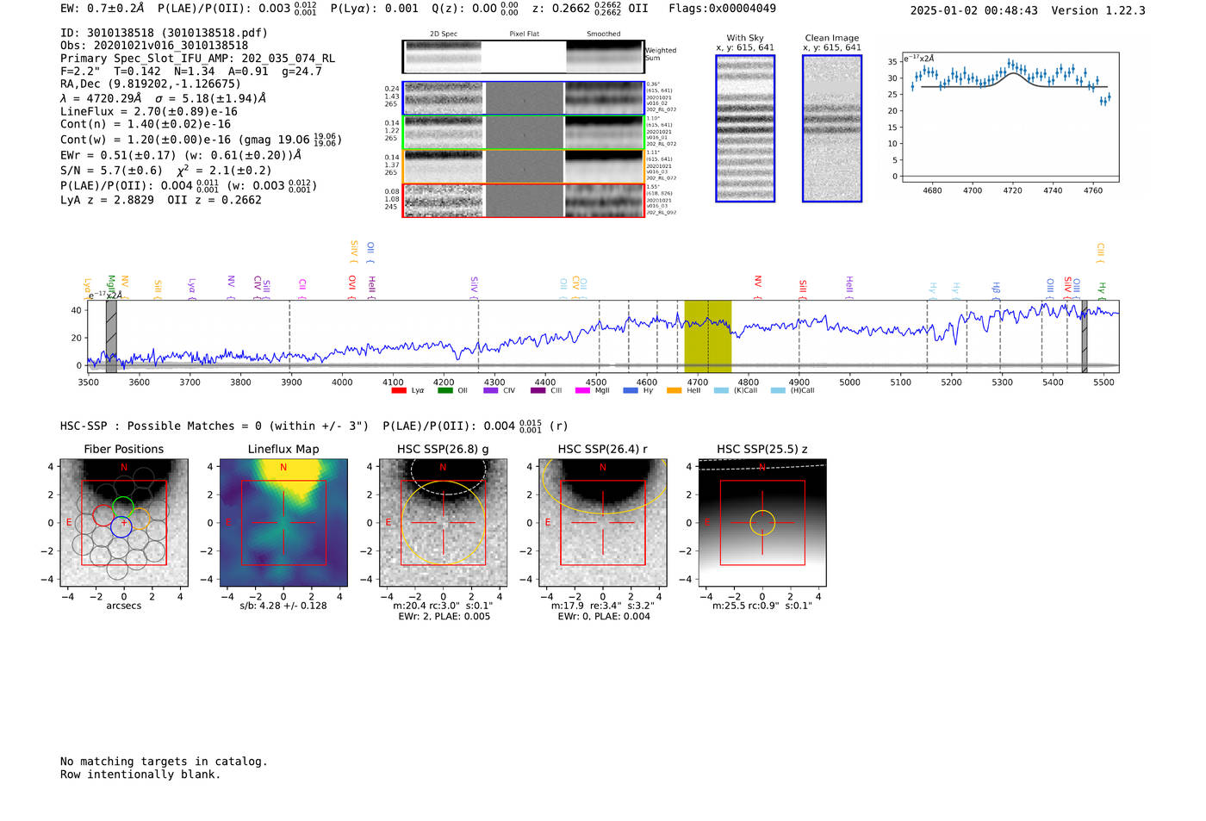Select the red-bordered 2D fiber spectrum row
Viewport: 1206px width, 821px height.
click(x=525, y=201)
